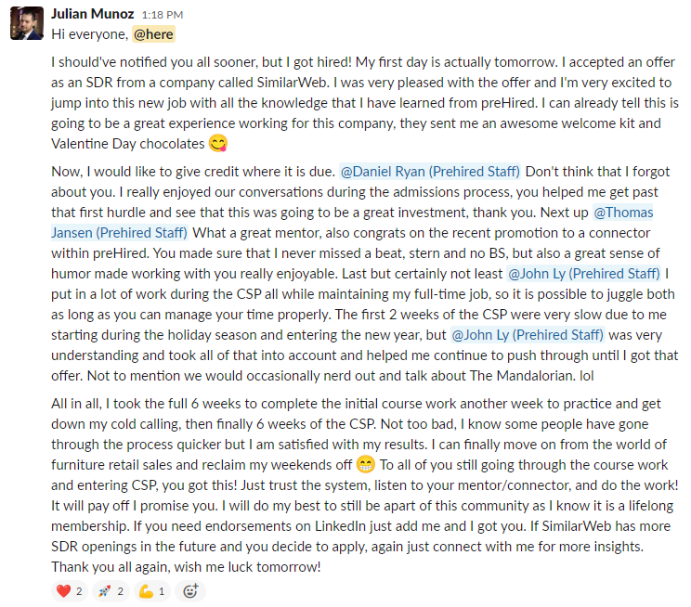Open the @Daniel Ryan (Prehired Staff) mention

tap(431, 172)
